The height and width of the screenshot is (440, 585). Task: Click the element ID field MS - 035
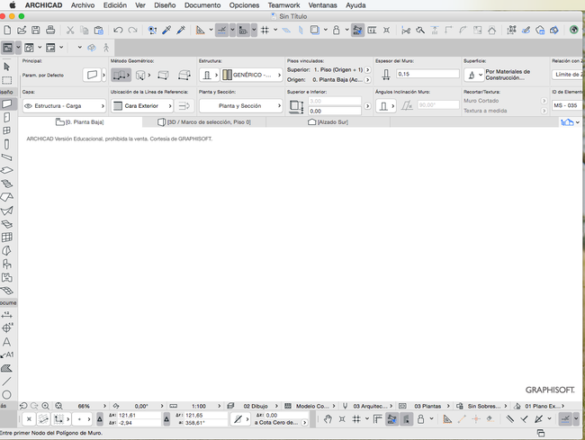pos(568,105)
